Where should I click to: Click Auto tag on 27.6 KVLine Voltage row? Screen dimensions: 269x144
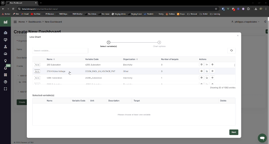(37, 71)
